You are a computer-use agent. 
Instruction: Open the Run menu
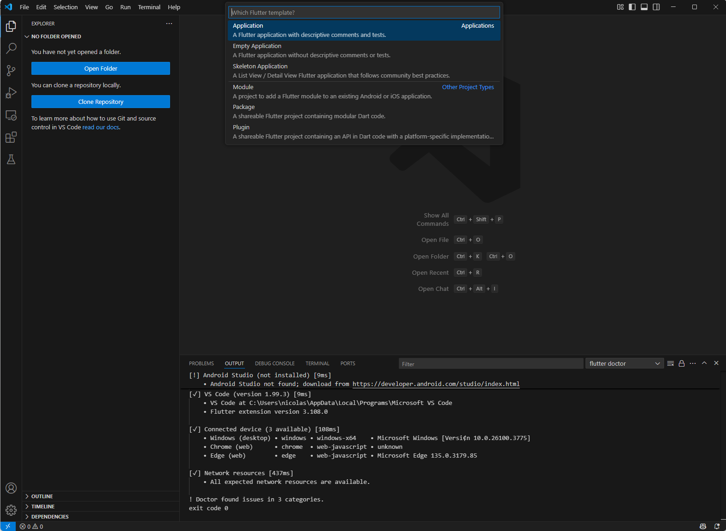125,7
